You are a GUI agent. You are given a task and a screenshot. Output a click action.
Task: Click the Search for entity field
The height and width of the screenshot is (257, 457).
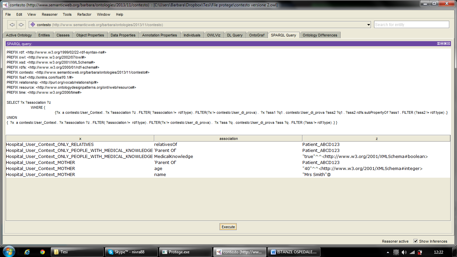tap(411, 24)
